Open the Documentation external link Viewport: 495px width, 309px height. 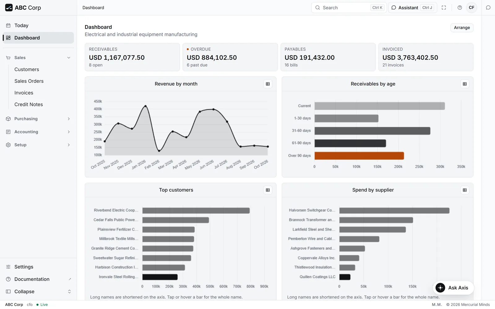point(70,279)
